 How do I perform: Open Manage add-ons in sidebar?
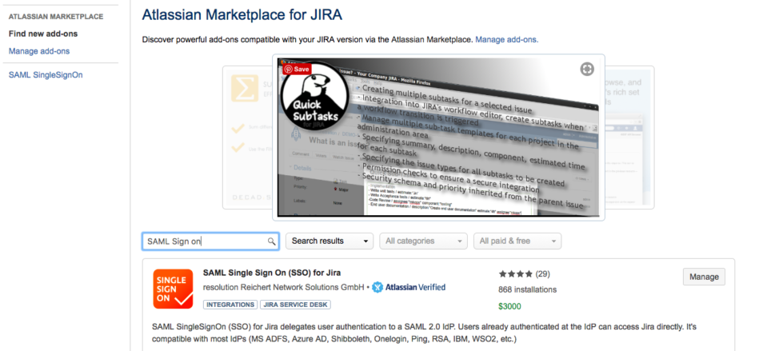39,51
